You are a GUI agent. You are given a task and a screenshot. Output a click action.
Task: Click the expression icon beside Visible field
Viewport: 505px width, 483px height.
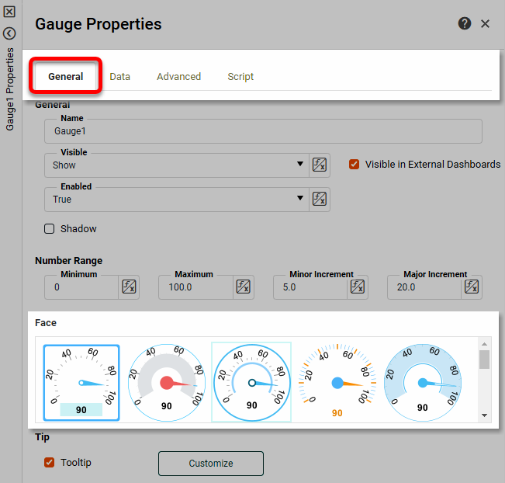coord(320,165)
